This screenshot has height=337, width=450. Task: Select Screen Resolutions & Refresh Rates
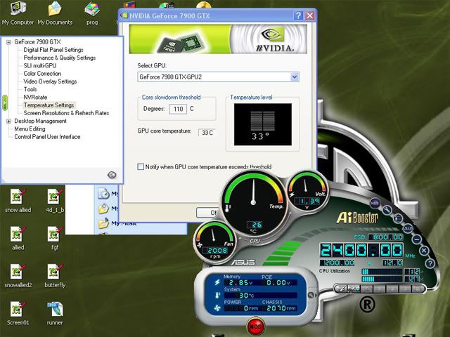click(x=66, y=113)
